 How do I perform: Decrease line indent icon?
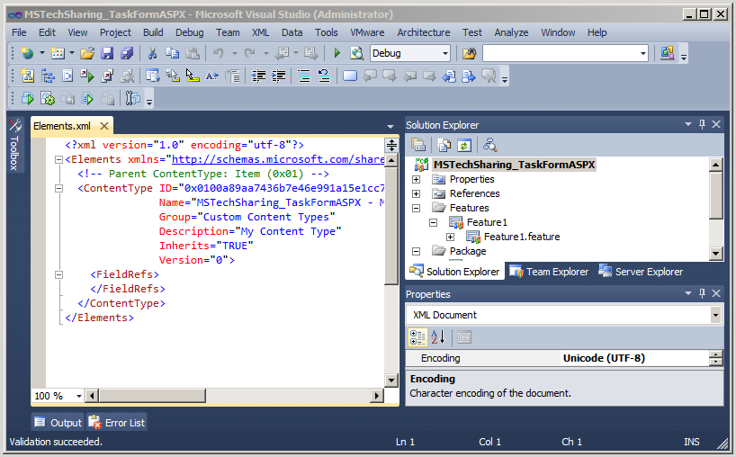(258, 76)
